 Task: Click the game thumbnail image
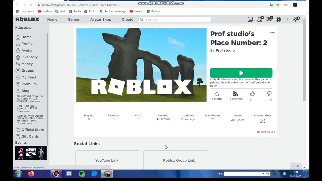pyautogui.click(x=141, y=65)
